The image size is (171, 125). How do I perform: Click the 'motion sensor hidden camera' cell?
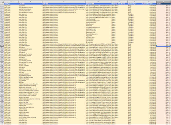[x=30, y=94]
